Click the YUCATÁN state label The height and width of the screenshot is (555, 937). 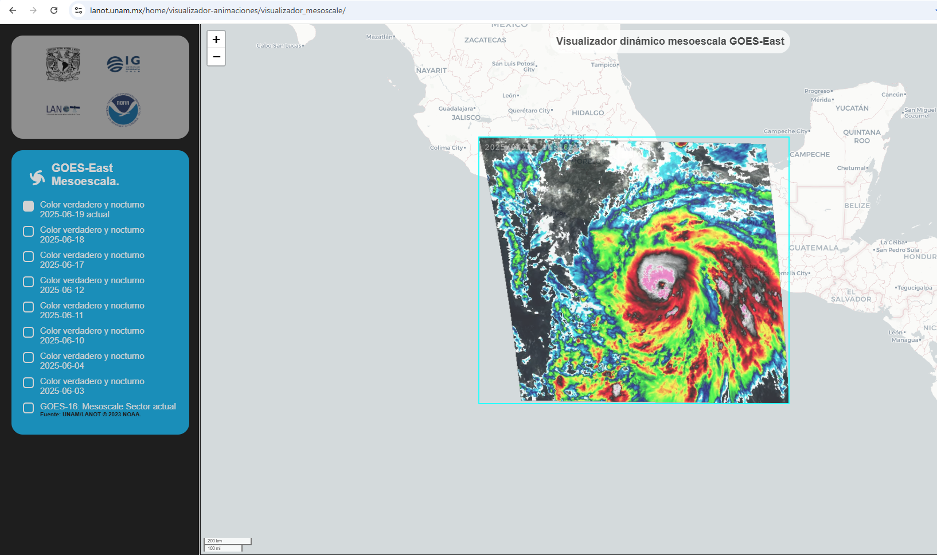coord(852,108)
